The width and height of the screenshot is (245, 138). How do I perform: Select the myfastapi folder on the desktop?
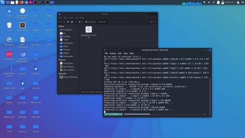click(x=23, y=114)
